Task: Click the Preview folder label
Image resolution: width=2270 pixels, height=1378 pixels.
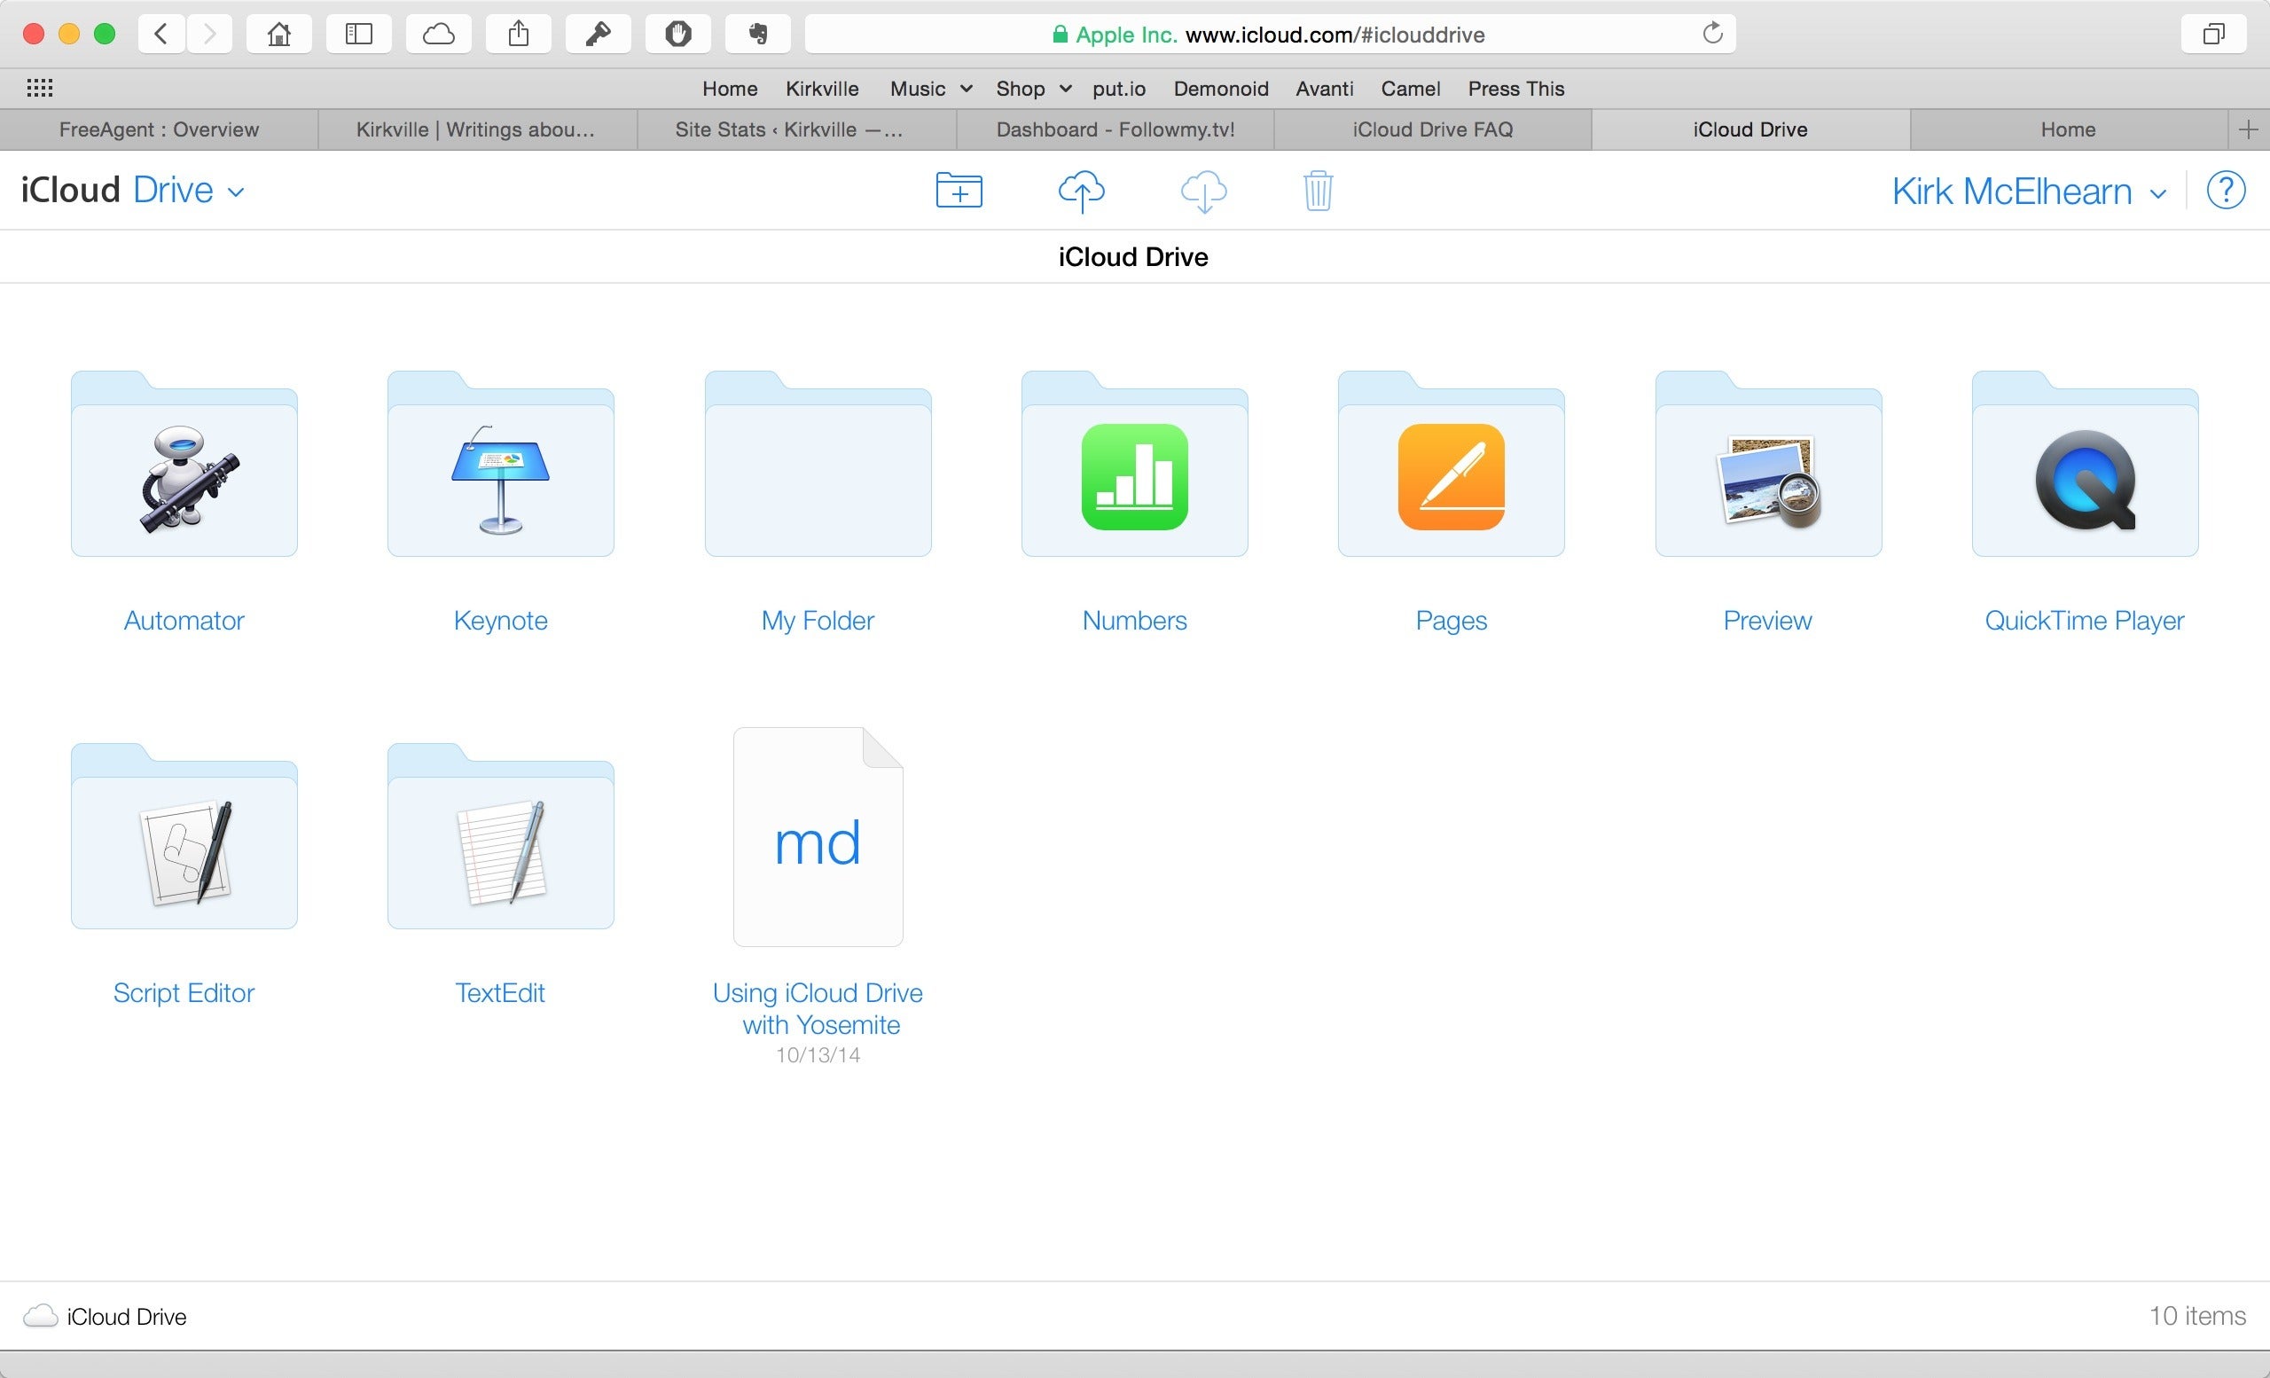Action: [x=1768, y=621]
